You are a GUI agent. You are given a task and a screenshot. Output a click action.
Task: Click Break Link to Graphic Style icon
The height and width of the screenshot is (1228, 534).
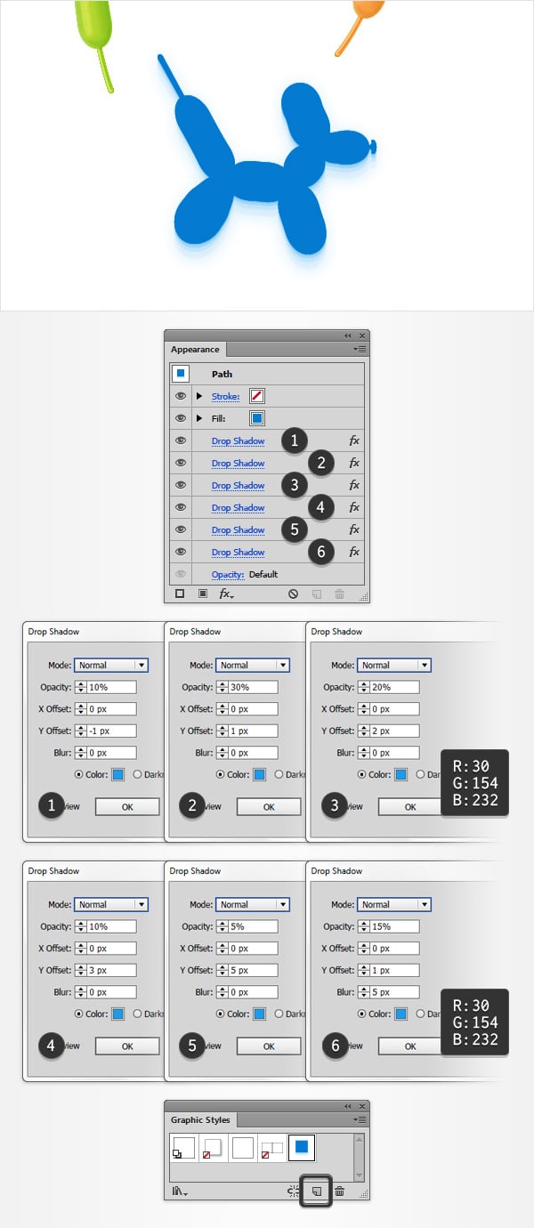[x=294, y=1191]
